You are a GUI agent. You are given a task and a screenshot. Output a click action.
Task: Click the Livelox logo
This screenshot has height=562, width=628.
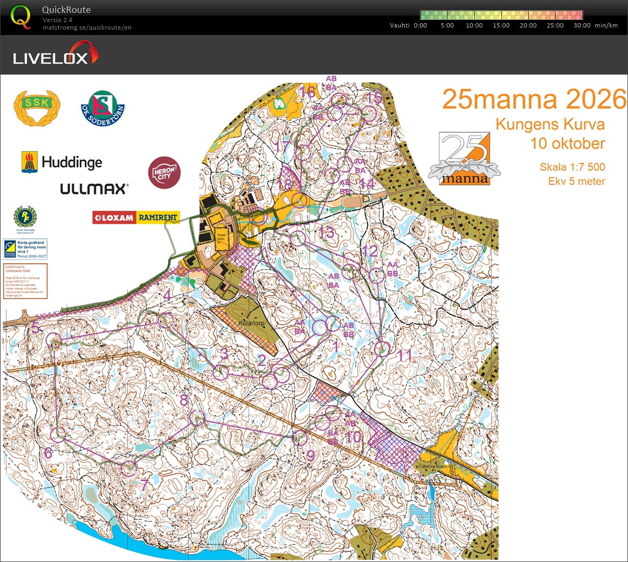tap(56, 53)
